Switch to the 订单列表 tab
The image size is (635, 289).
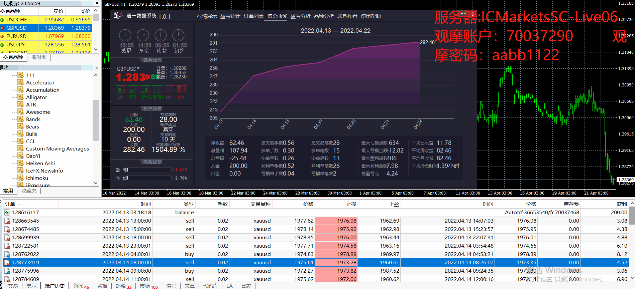[253, 16]
